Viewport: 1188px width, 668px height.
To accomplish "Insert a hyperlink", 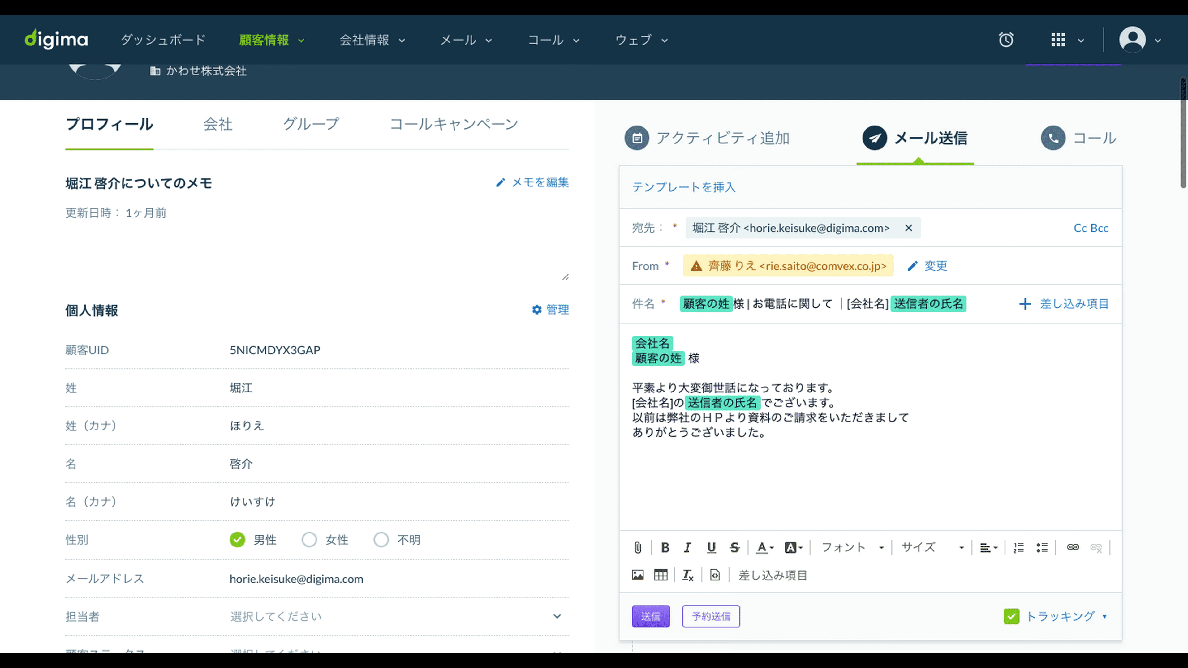I will coord(1073,547).
